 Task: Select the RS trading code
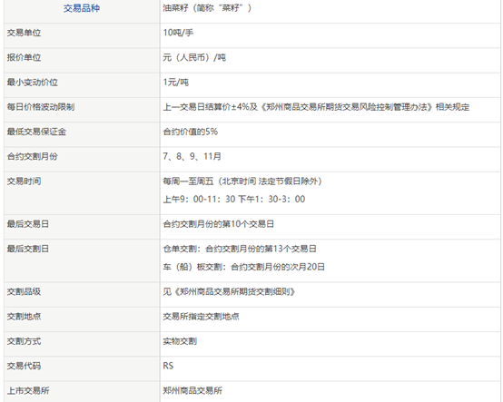168,366
